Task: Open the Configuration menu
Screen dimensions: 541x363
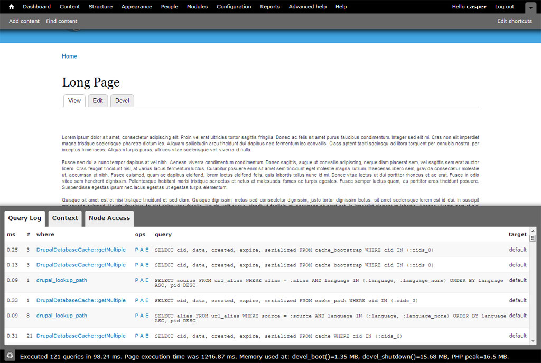Action: click(234, 6)
